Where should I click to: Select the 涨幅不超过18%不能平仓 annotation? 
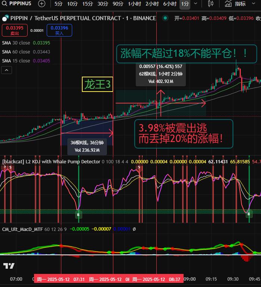[x=187, y=54]
